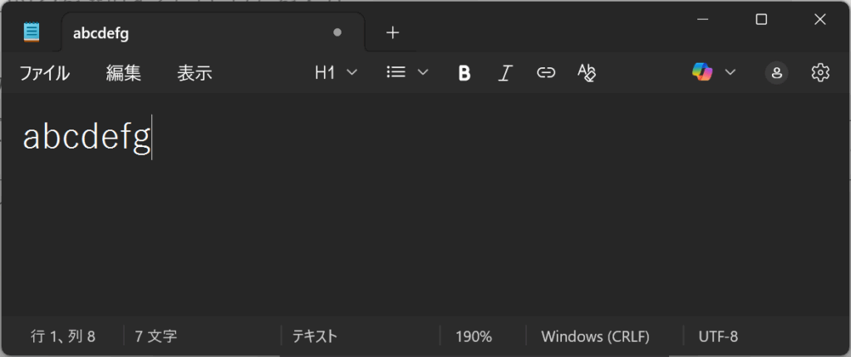Open Notepad settings gear

pyautogui.click(x=820, y=72)
